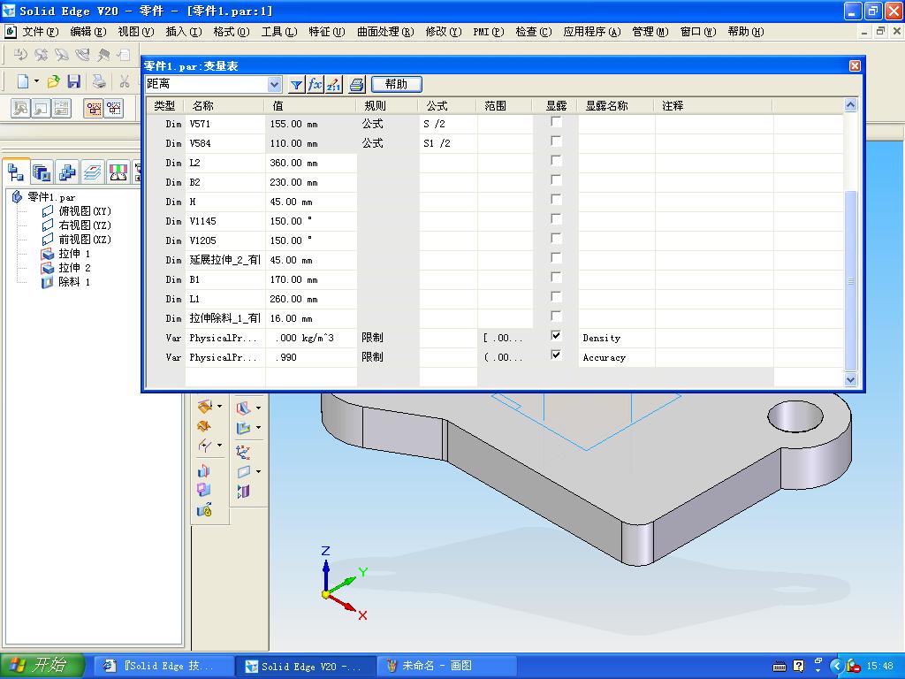This screenshot has height=679, width=905.
Task: Open the family of parts tab icon
Action: click(x=67, y=172)
